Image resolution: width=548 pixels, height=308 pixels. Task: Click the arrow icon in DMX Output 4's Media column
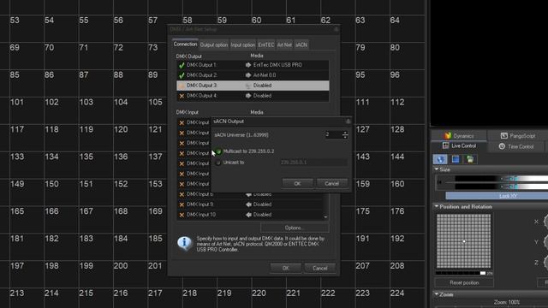click(248, 96)
